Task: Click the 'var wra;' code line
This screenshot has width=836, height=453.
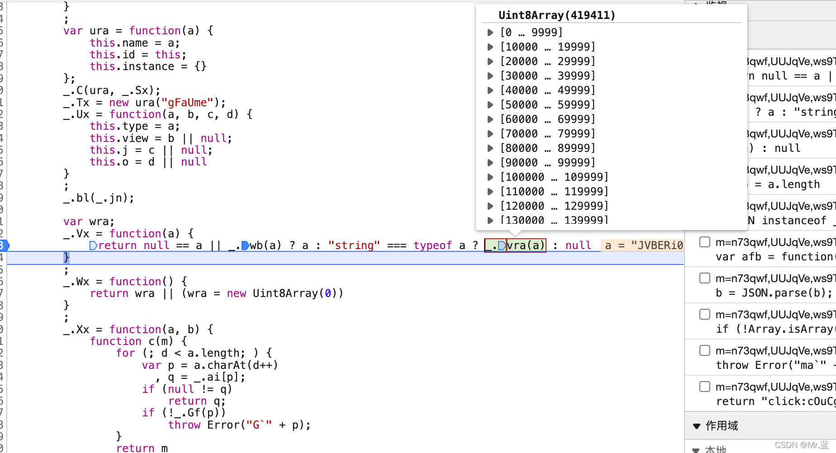Action: click(89, 222)
